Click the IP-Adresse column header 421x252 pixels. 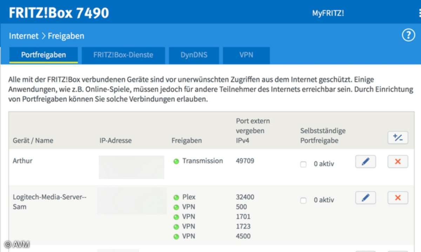click(x=116, y=141)
